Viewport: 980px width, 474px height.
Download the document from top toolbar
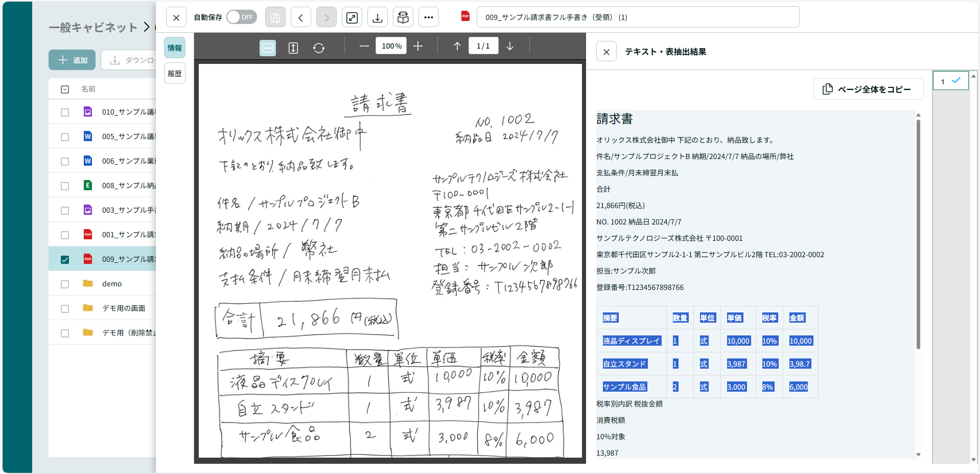(x=378, y=17)
